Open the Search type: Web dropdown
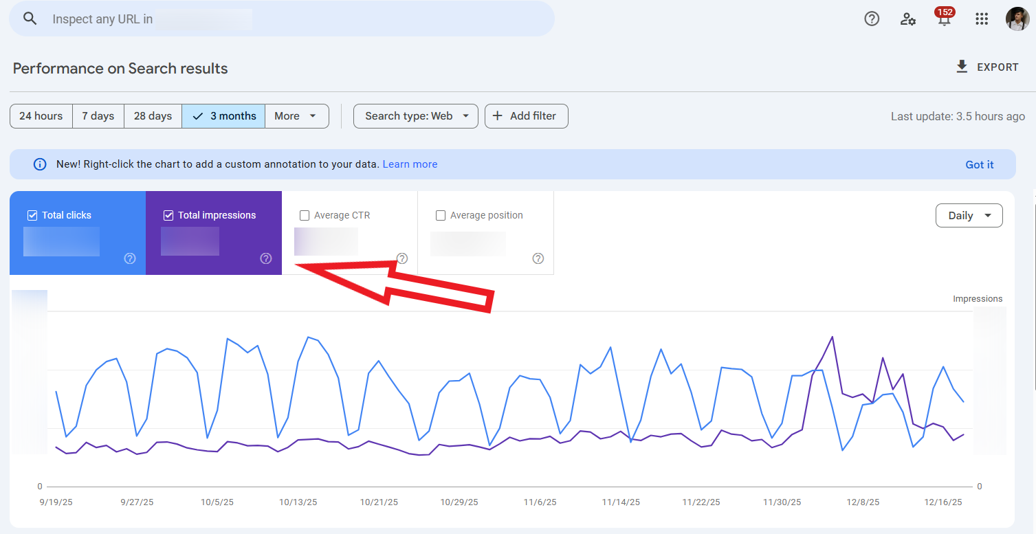 tap(415, 115)
